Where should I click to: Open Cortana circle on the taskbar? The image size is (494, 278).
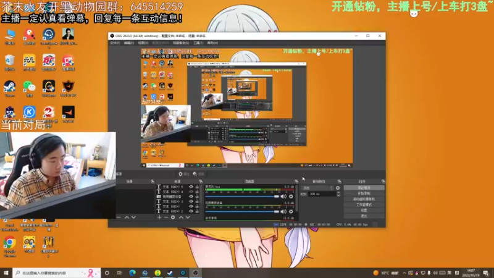tap(107, 272)
